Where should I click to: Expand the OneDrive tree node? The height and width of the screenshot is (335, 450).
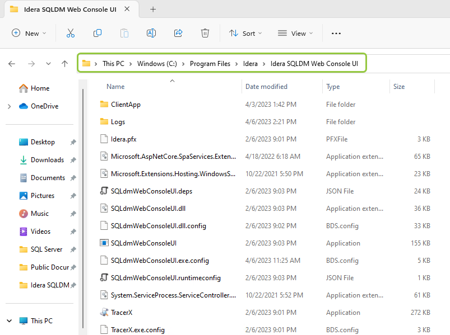click(9, 106)
